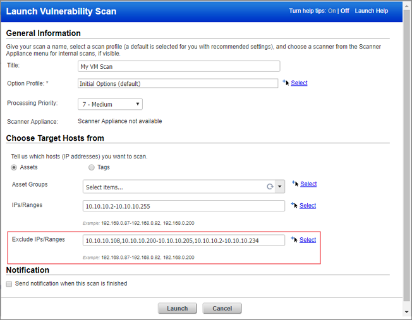
Task: Click Select link for Option Profile
Action: coord(299,83)
